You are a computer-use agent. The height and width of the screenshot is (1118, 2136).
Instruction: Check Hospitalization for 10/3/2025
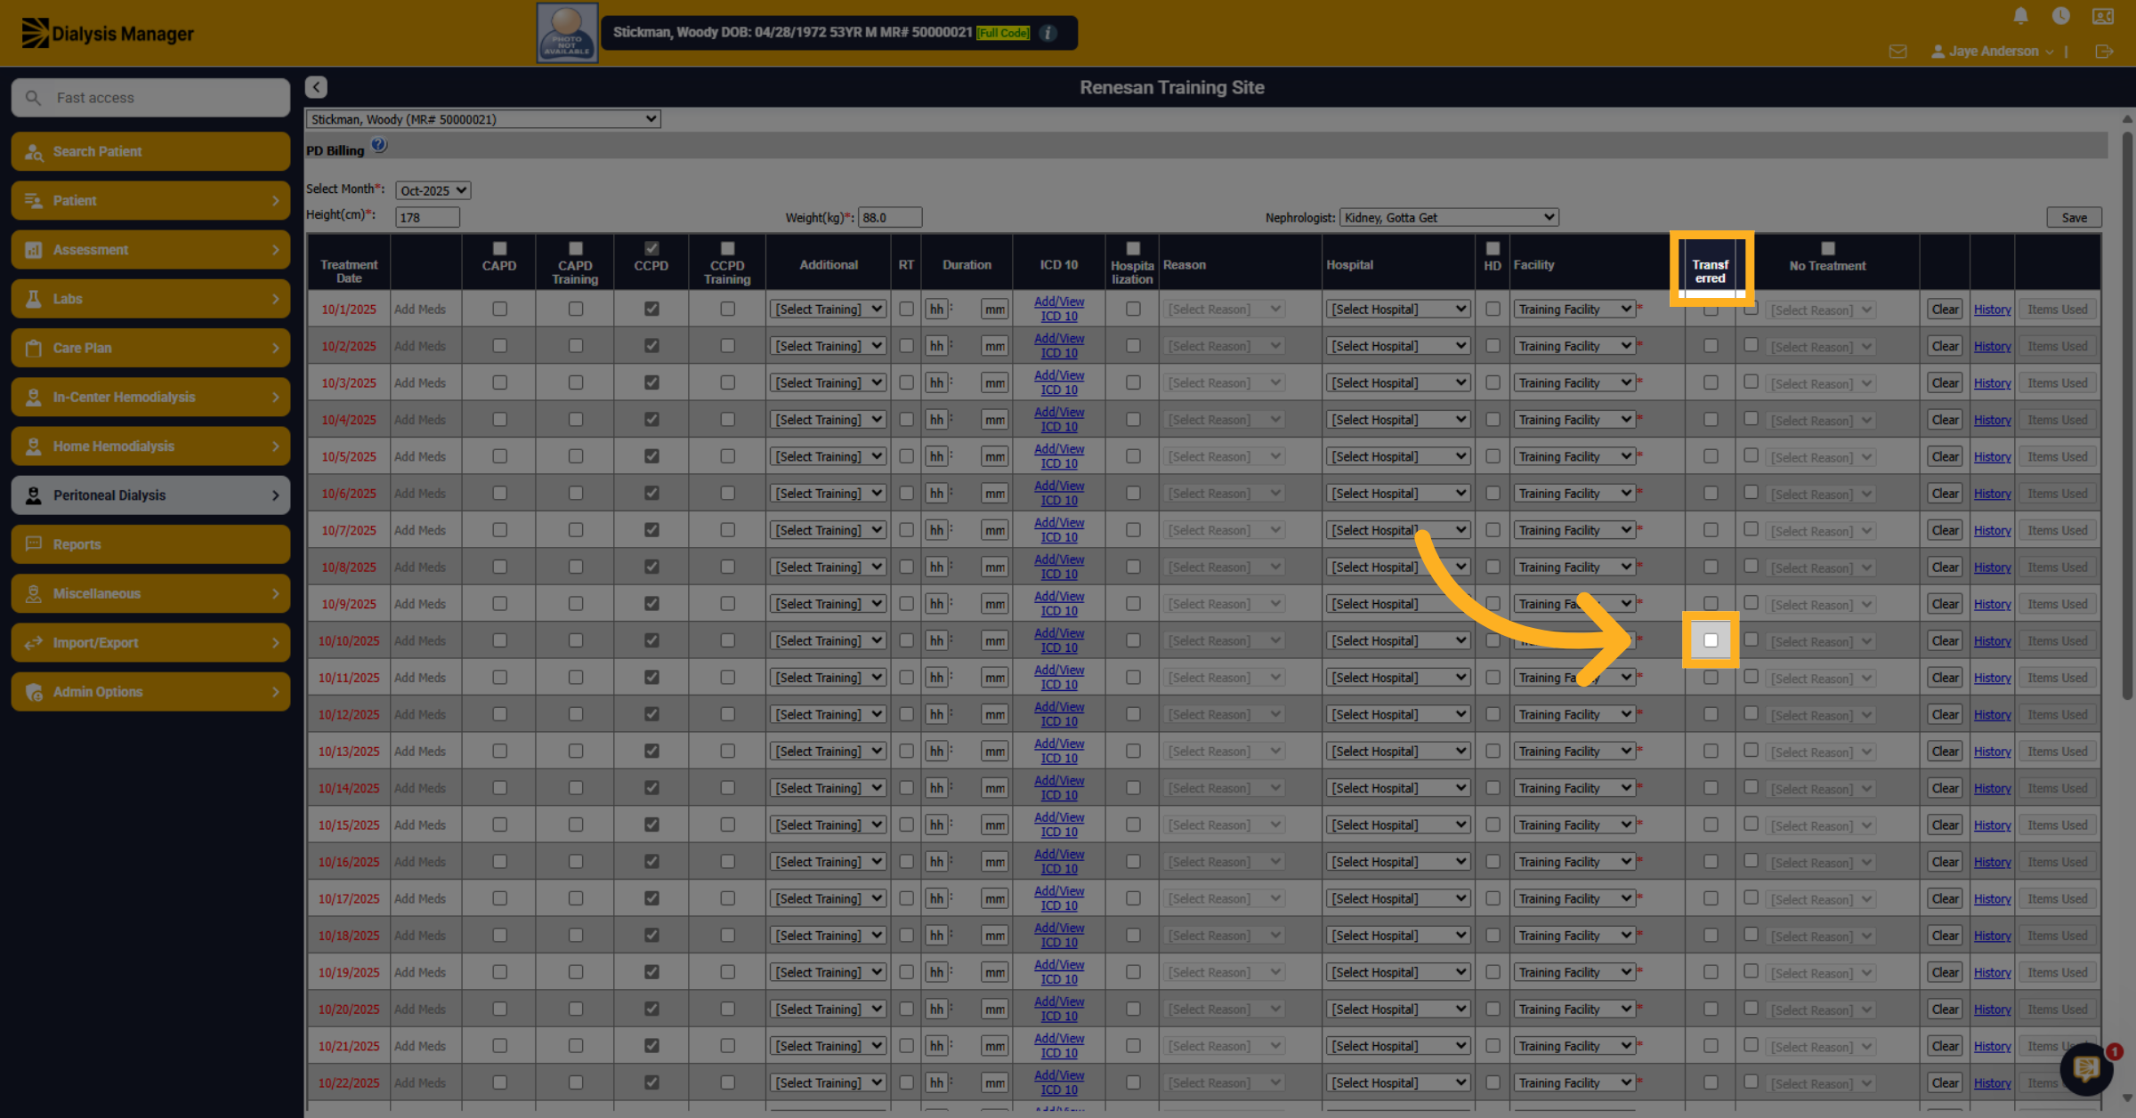pyautogui.click(x=1133, y=382)
